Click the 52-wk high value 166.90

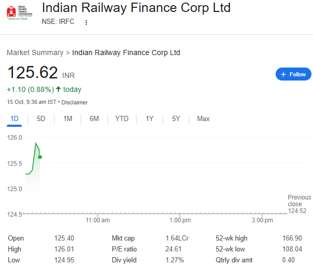[x=294, y=238]
